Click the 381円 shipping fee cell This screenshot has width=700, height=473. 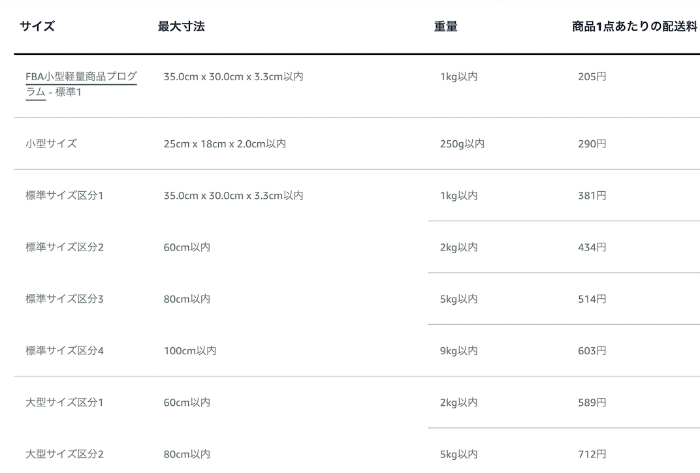tap(592, 196)
